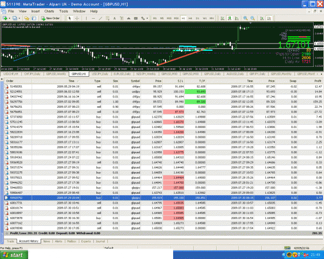324x259 pixels.
Task: Click the New Chart toolbar icon
Action: coord(5,18)
